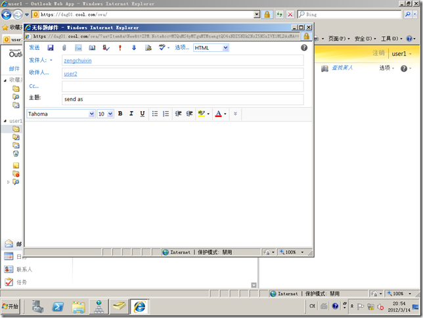Click 查找某人 find someone box
Screen dimensions: 423x318
point(342,68)
